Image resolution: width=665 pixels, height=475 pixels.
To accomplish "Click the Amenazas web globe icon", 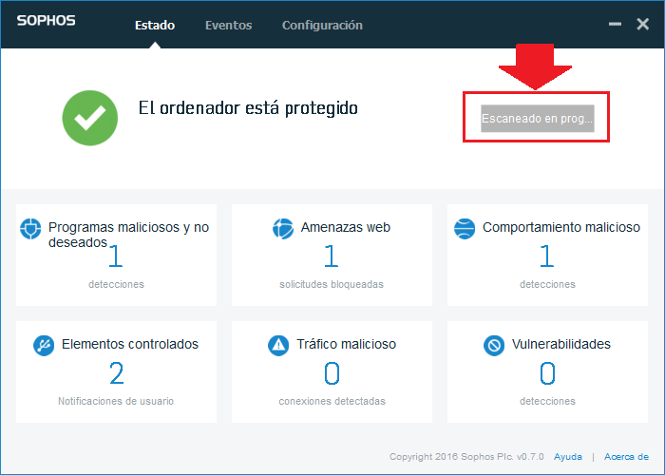I will point(283,228).
